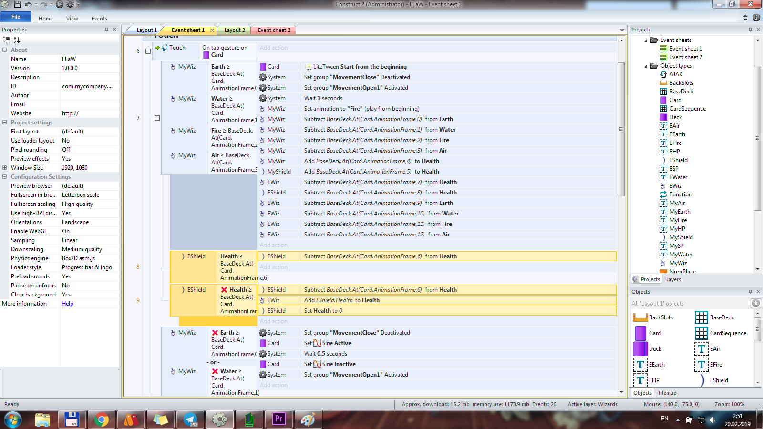Click the up arrow button in Objects panel
Image resolution: width=763 pixels, height=429 pixels.
click(x=756, y=304)
